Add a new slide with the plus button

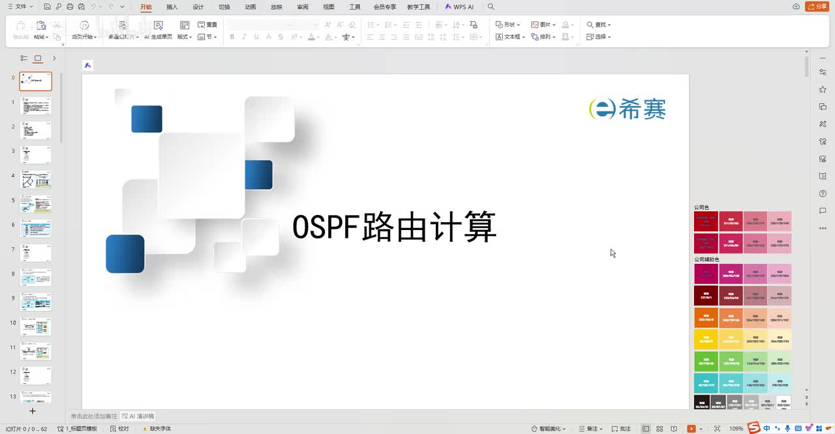33,411
